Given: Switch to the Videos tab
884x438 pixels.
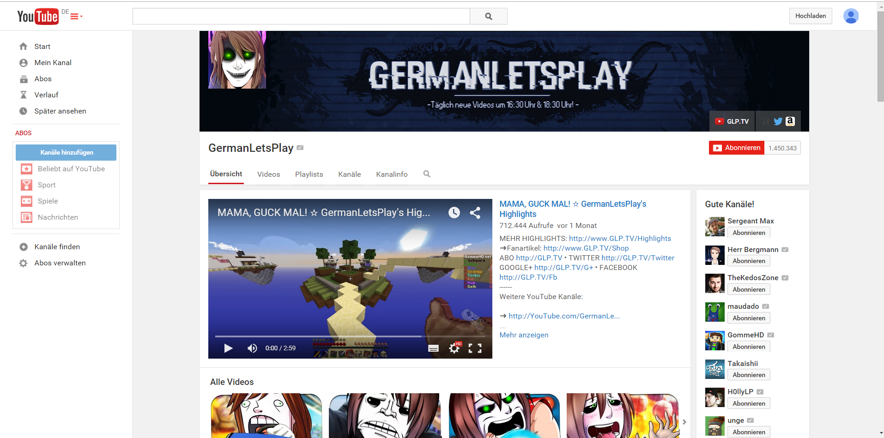Looking at the screenshot, I should click(268, 174).
